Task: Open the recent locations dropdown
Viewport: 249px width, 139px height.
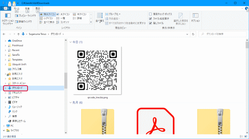Action: tap(14, 34)
